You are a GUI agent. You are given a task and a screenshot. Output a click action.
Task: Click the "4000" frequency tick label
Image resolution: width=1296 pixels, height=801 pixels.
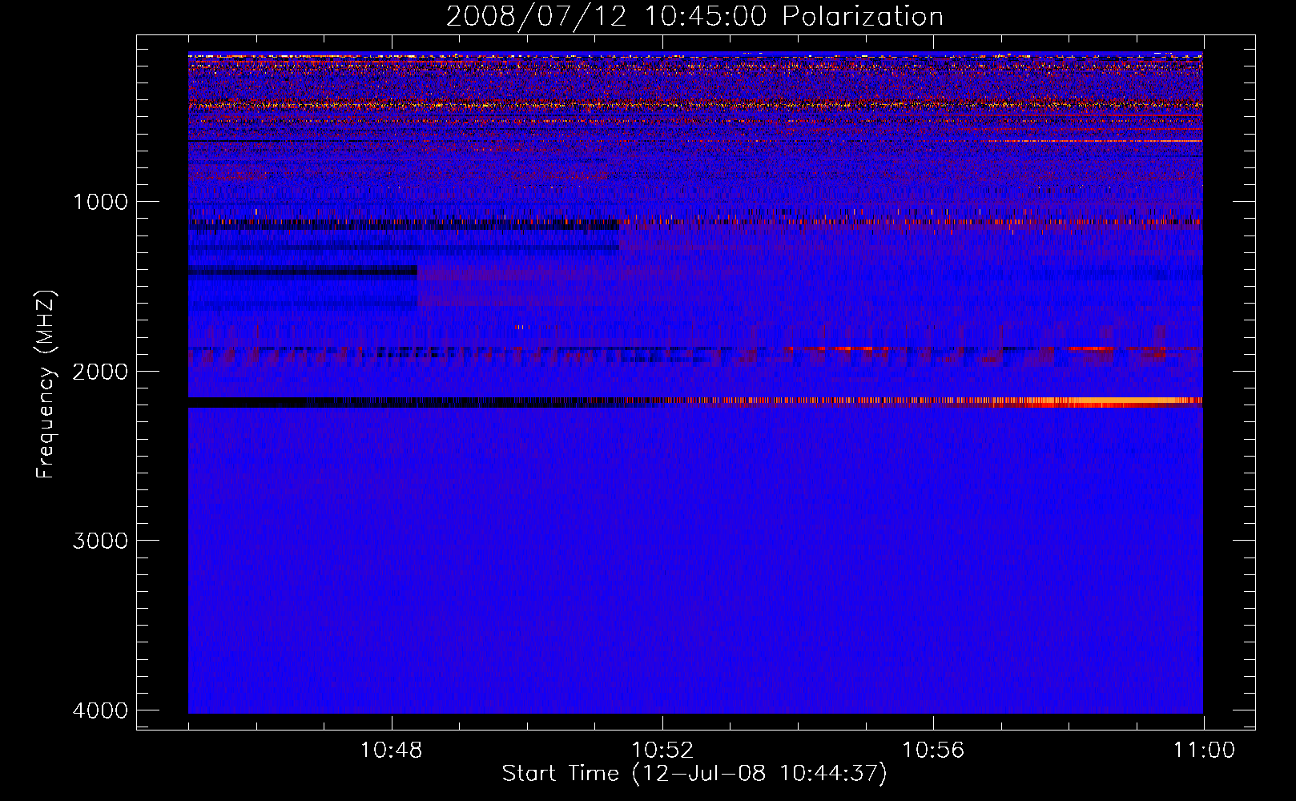[100, 710]
